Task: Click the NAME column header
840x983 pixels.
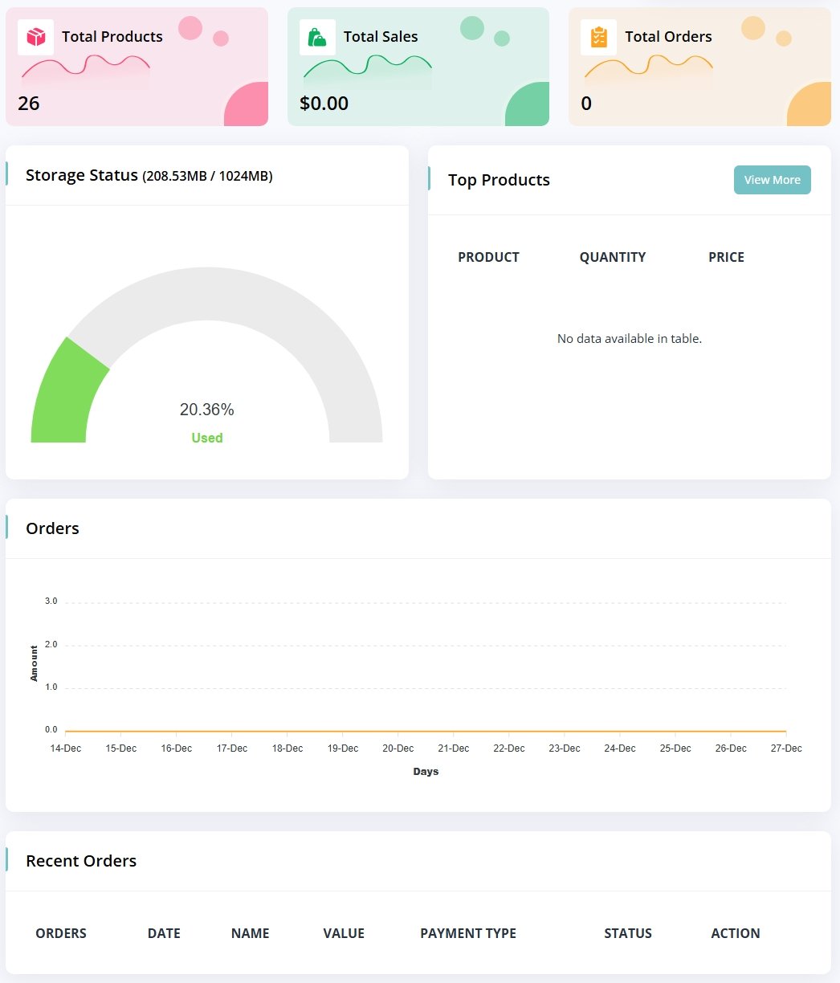Action: tap(250, 933)
